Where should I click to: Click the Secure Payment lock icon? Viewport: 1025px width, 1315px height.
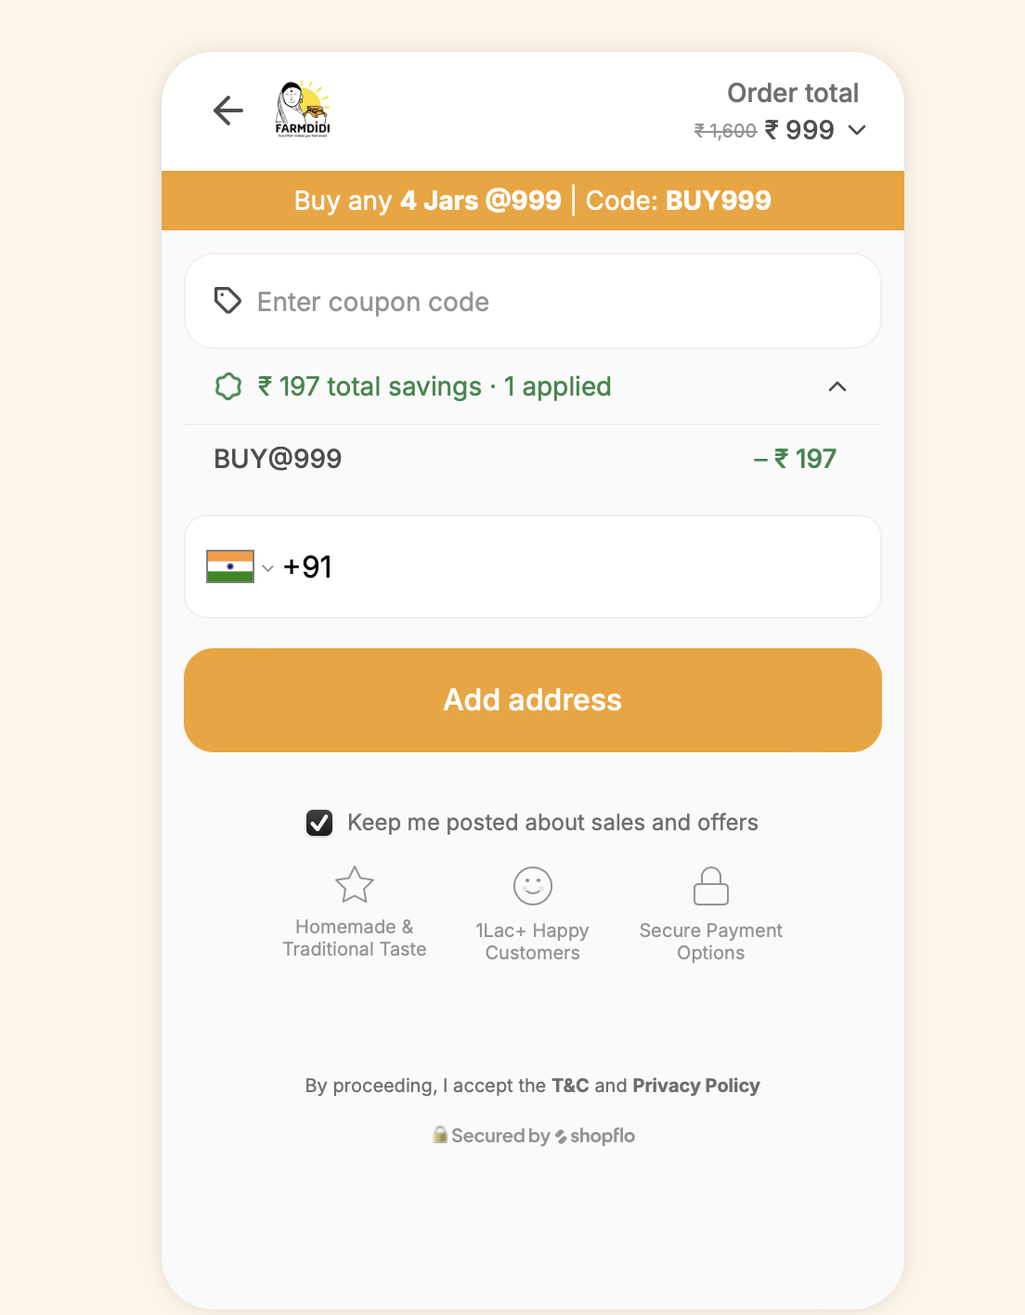pyautogui.click(x=711, y=886)
